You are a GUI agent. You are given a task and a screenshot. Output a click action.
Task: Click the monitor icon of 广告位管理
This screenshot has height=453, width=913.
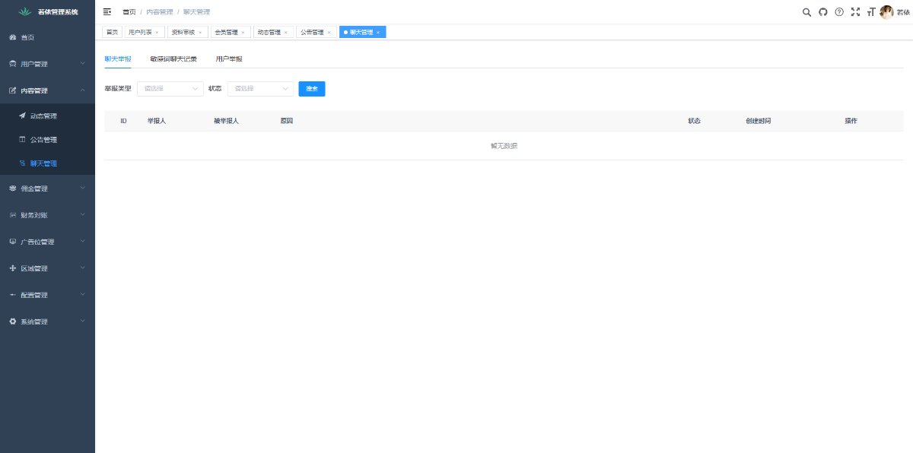(12, 242)
